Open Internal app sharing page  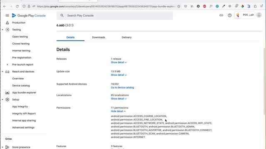coord(24,120)
